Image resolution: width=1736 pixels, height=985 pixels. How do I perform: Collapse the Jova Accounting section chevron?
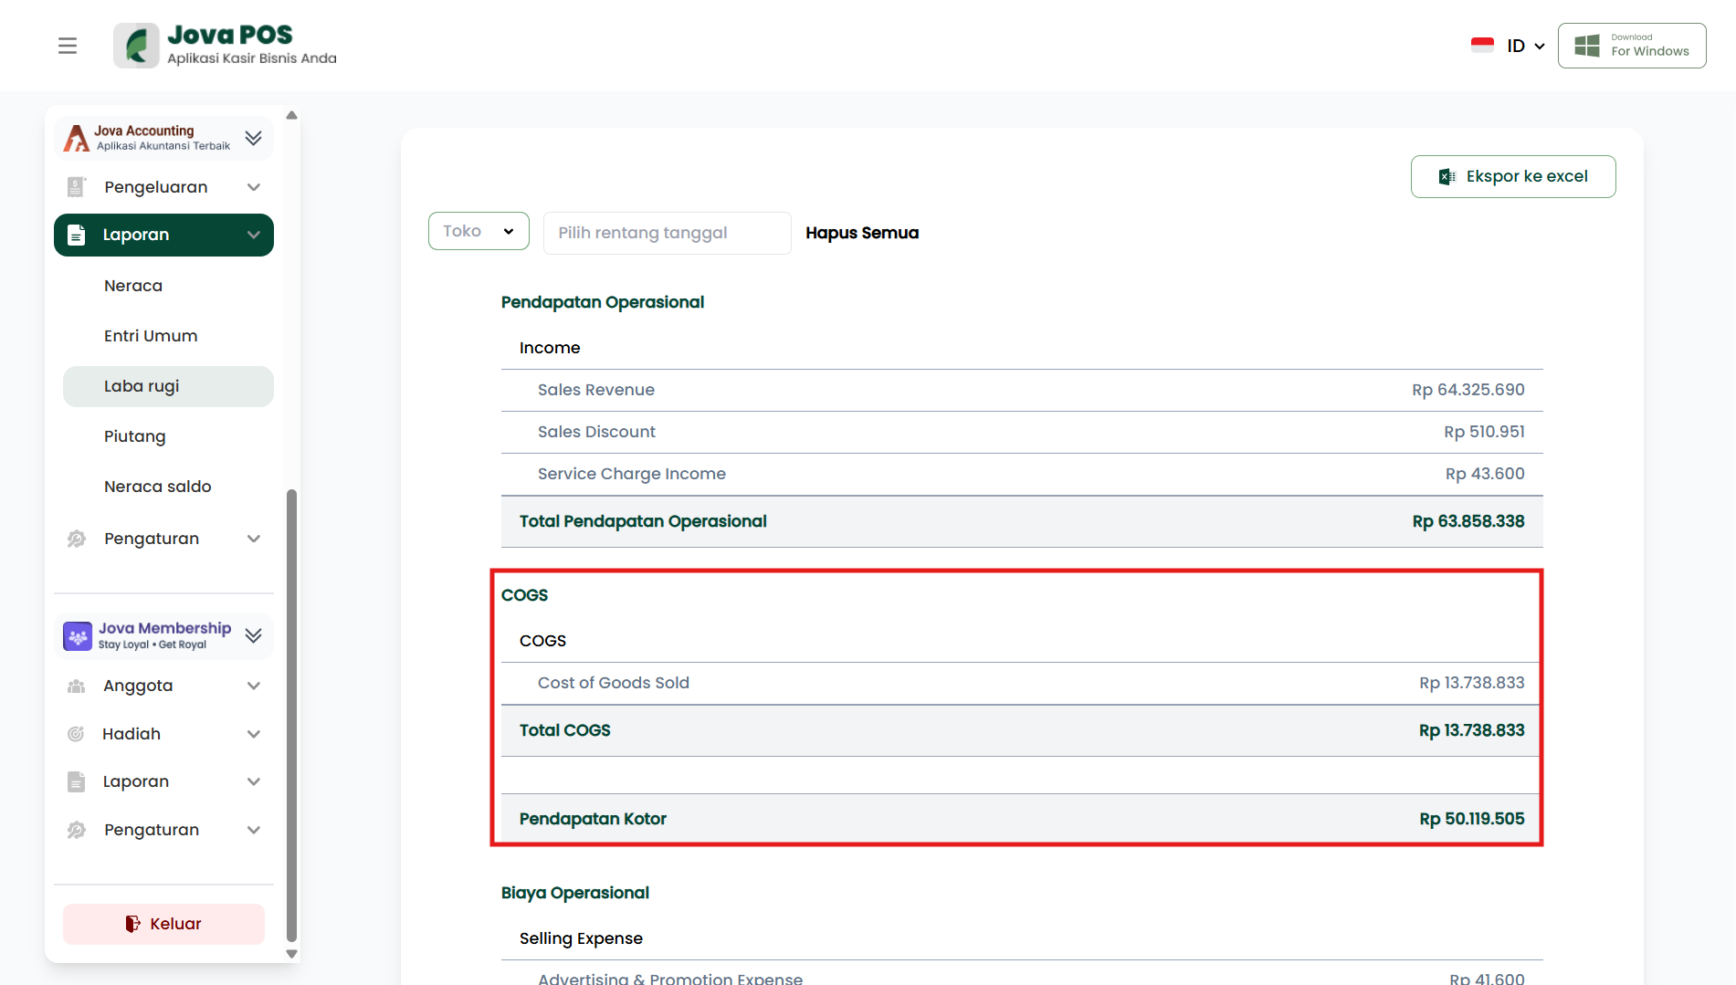[x=254, y=138]
